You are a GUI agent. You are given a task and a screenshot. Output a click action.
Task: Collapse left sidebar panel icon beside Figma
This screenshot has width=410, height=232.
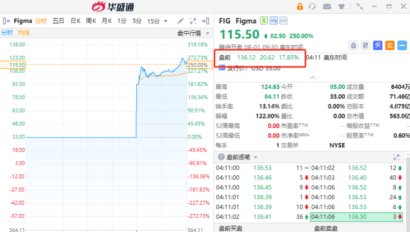pyautogui.click(x=6, y=21)
